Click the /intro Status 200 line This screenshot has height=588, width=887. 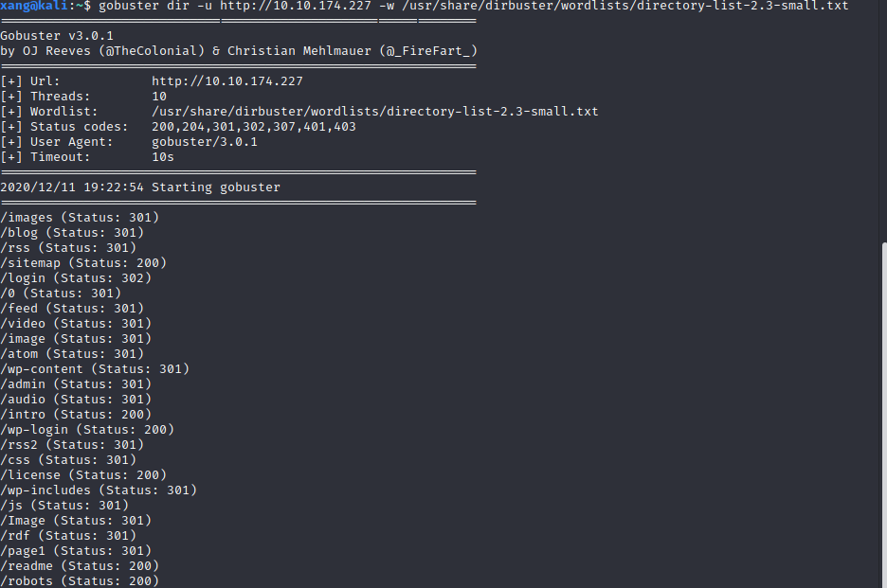(x=76, y=415)
